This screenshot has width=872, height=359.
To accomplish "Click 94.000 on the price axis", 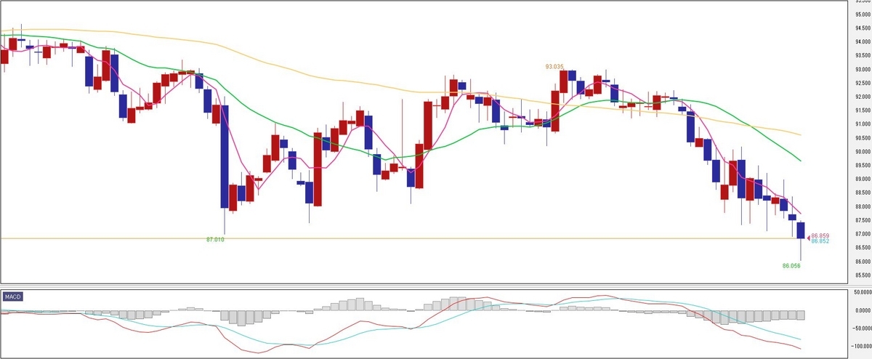I will (862, 41).
